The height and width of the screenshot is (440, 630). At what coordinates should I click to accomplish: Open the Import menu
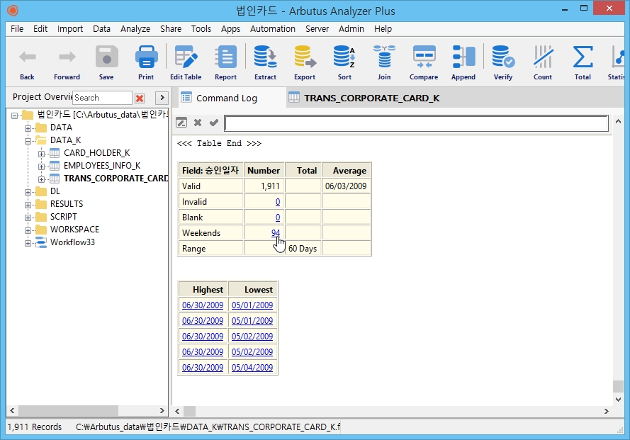point(70,29)
